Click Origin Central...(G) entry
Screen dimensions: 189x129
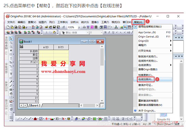[153, 37]
